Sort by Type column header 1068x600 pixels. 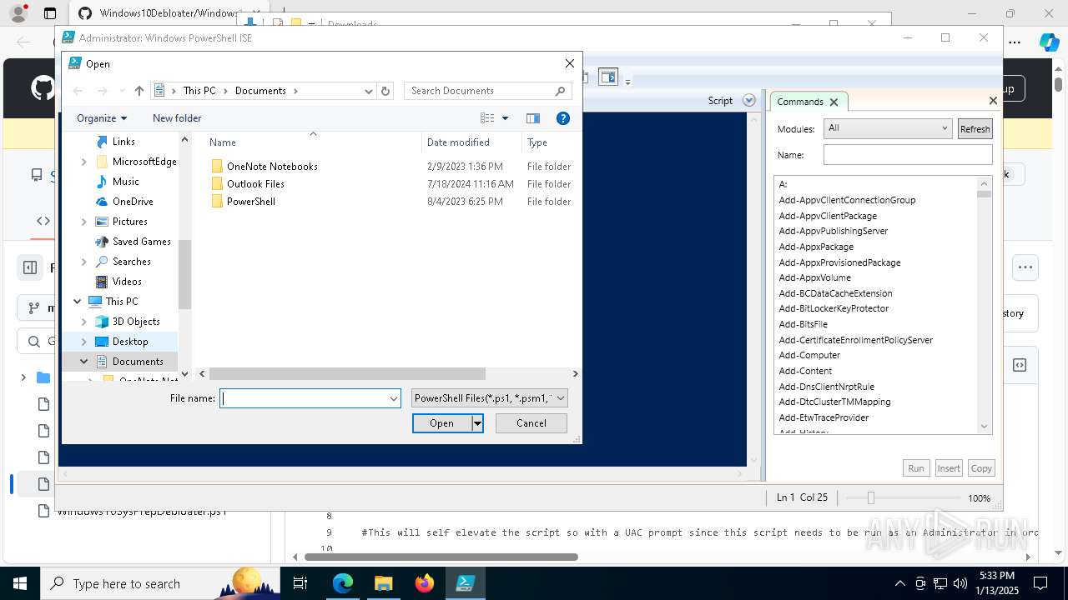537,142
